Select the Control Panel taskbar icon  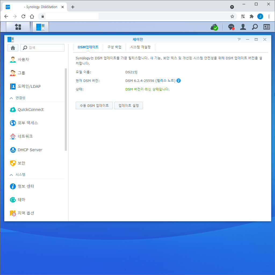(x=41, y=27)
